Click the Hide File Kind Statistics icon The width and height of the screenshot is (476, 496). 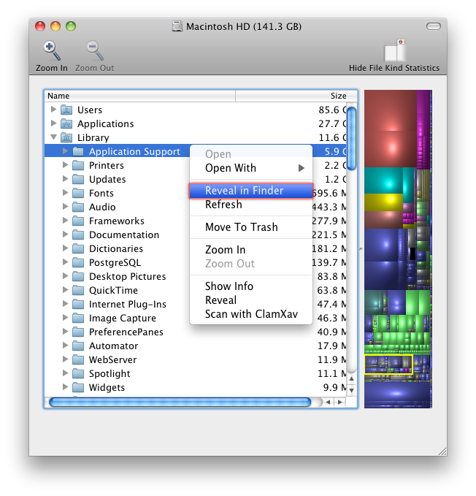(x=394, y=50)
